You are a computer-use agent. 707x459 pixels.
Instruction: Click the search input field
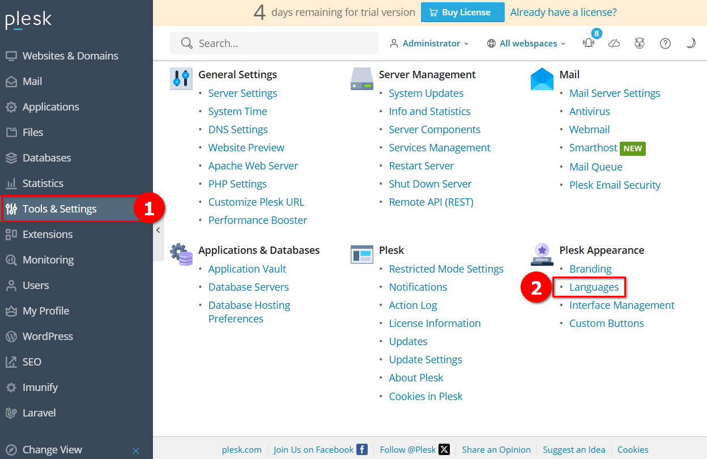[274, 43]
